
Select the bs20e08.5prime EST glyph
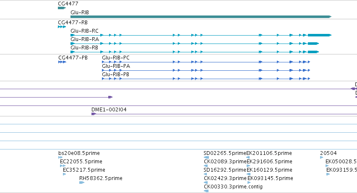[x=60, y=157]
